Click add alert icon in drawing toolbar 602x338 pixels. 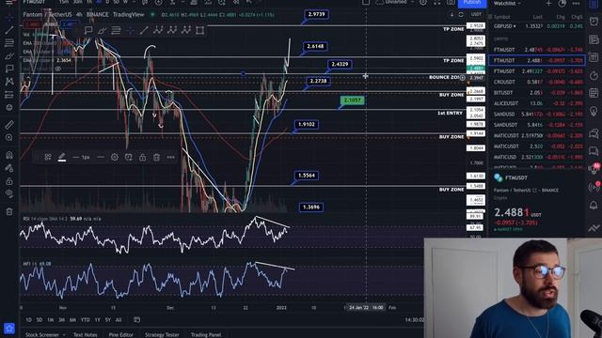(x=128, y=157)
